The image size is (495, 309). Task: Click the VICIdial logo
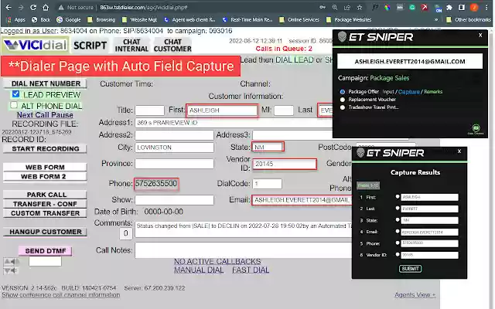click(x=36, y=45)
